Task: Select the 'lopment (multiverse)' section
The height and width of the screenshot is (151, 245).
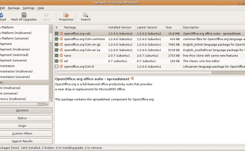Action: 15,49
